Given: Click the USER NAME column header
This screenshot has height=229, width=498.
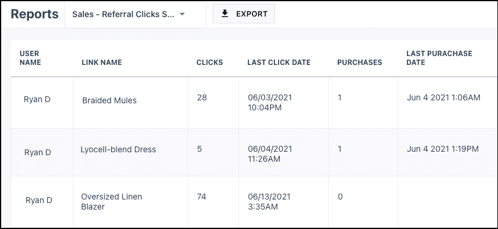Looking at the screenshot, I should click(x=30, y=58).
